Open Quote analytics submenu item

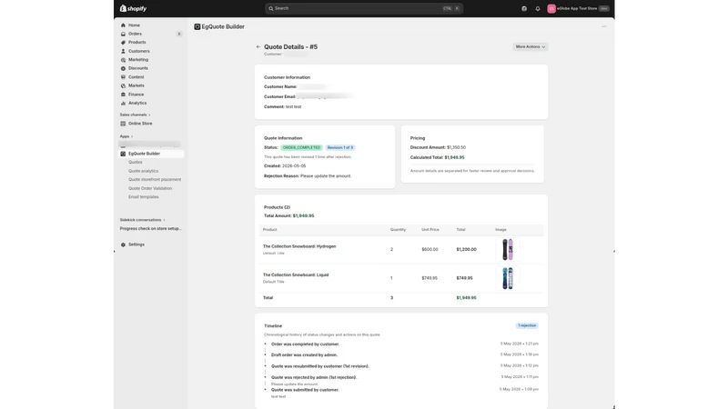point(143,171)
